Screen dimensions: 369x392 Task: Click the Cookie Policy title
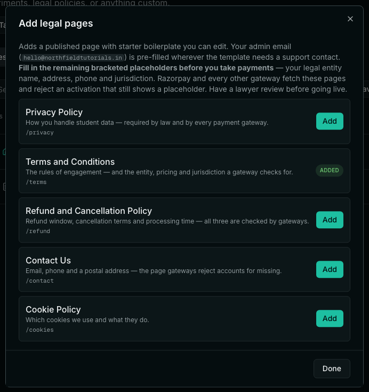pyautogui.click(x=53, y=309)
